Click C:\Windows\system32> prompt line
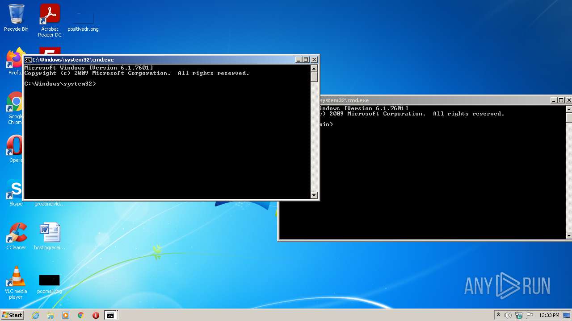The width and height of the screenshot is (572, 321). 60,84
